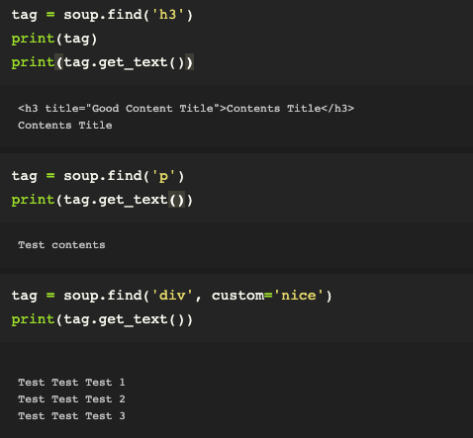Select the 'Contents Title' output line
The image size is (473, 438).
click(x=65, y=126)
